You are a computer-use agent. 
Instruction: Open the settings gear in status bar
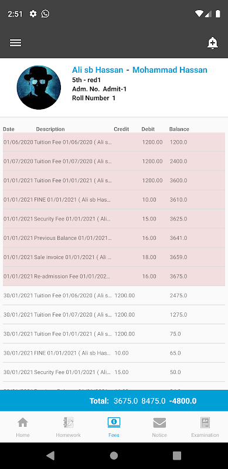coord(33,13)
